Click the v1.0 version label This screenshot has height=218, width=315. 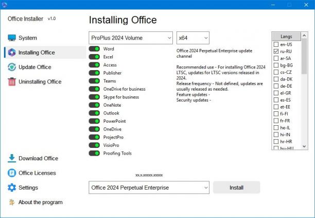(51, 19)
